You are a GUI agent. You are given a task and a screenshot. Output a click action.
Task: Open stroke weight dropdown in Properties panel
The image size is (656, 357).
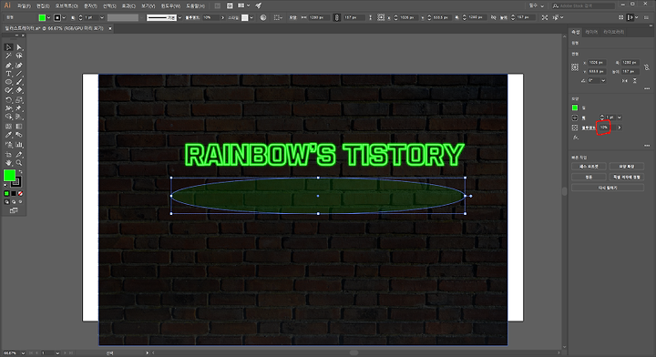(620, 117)
